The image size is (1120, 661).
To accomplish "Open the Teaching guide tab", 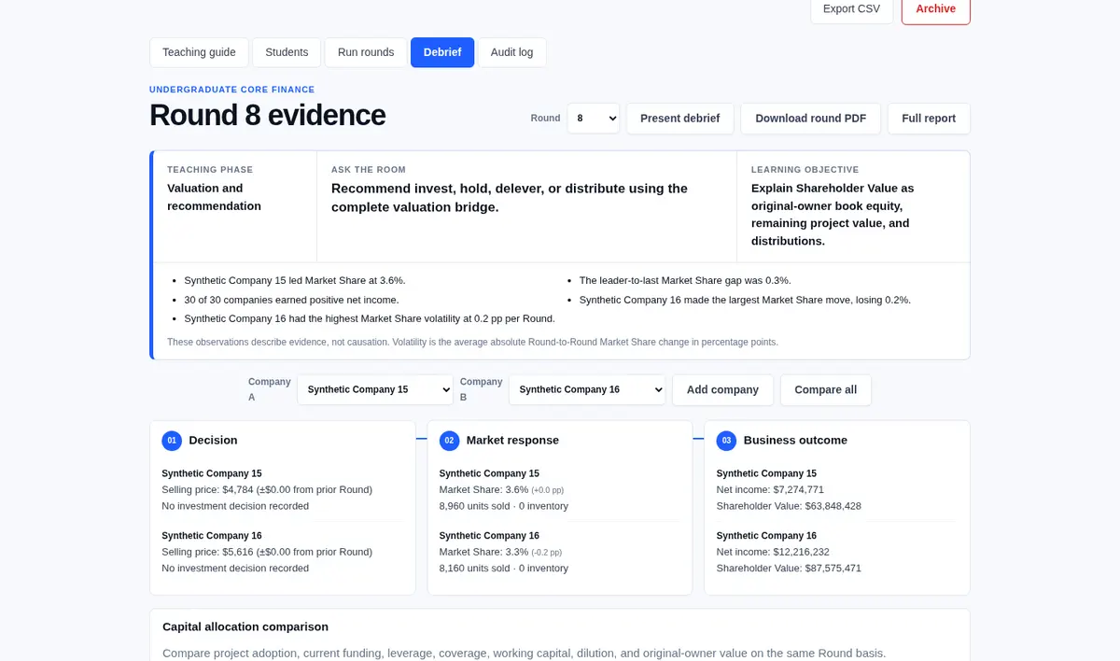I will 199,52.
